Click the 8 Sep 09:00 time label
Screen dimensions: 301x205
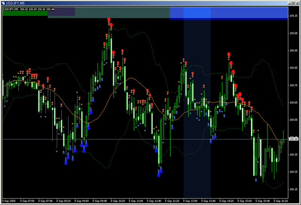pyautogui.click(x=82, y=201)
